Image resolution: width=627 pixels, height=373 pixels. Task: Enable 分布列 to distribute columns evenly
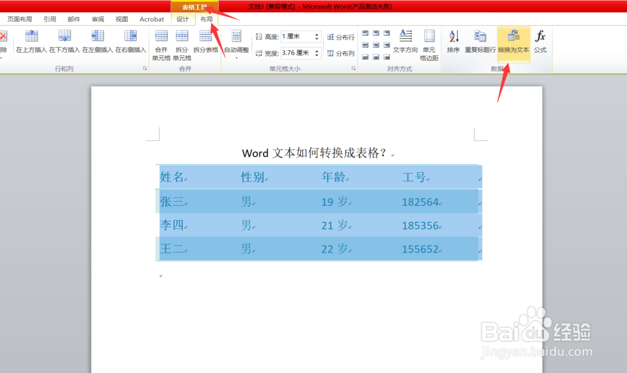coord(341,53)
